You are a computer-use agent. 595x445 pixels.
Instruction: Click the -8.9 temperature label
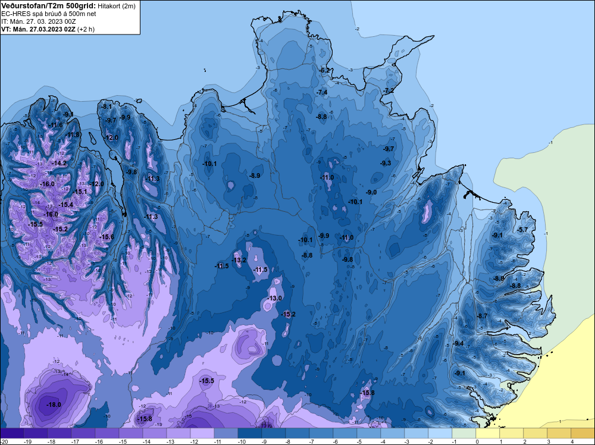coord(255,176)
